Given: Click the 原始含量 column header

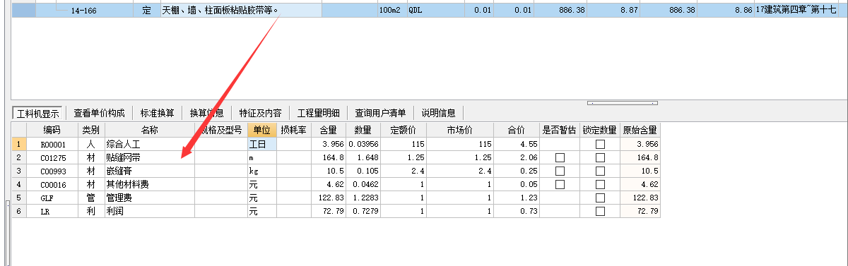Looking at the screenshot, I should (640, 130).
